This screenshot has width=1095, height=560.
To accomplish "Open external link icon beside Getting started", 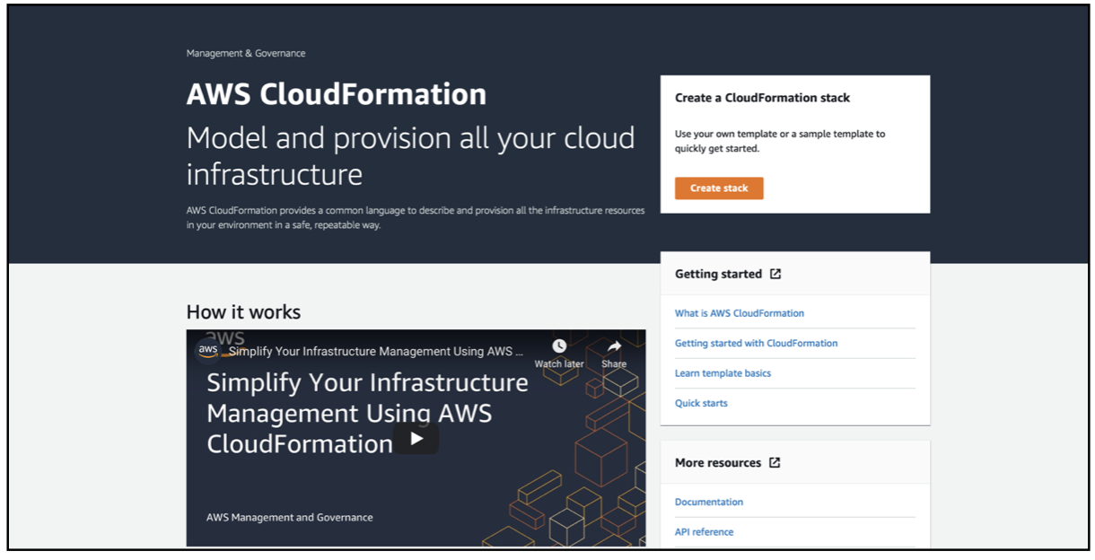I will coord(775,274).
